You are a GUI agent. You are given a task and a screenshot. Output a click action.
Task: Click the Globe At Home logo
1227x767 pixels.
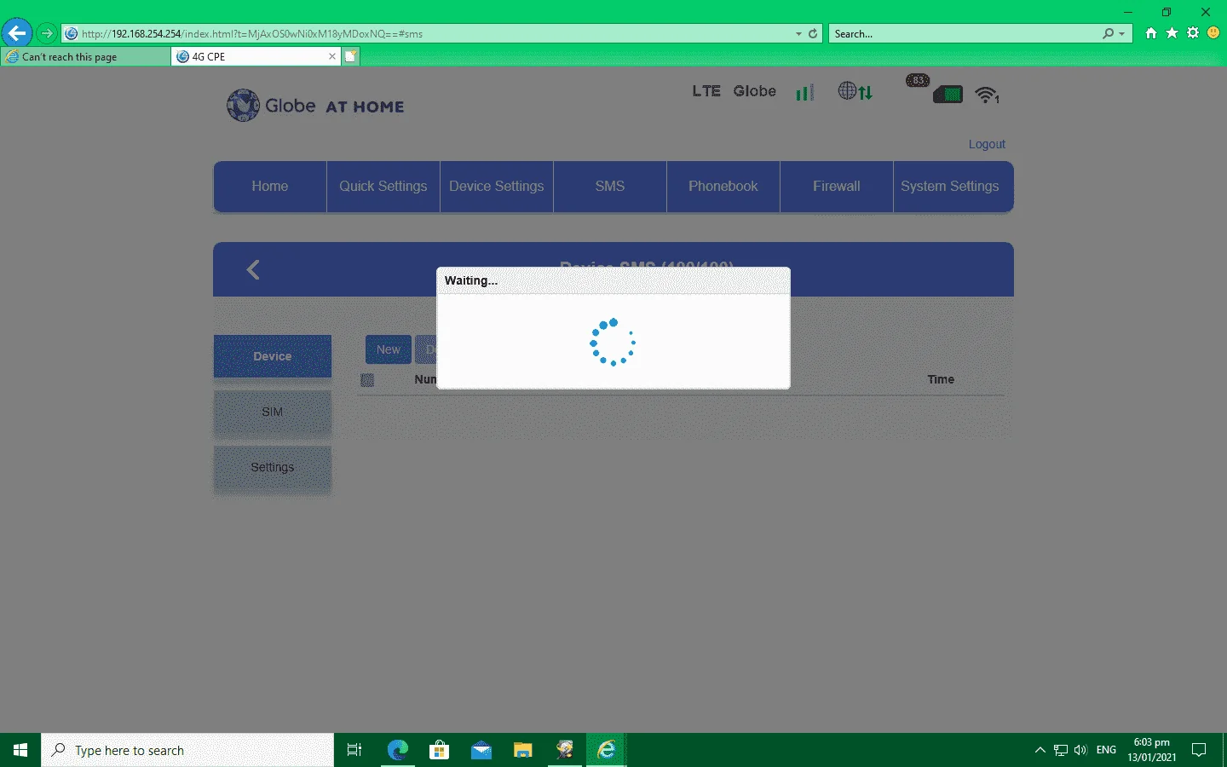pyautogui.click(x=315, y=106)
